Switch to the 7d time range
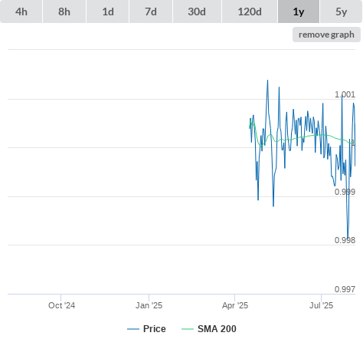Viewport: 363px width, 349px height. [x=151, y=12]
